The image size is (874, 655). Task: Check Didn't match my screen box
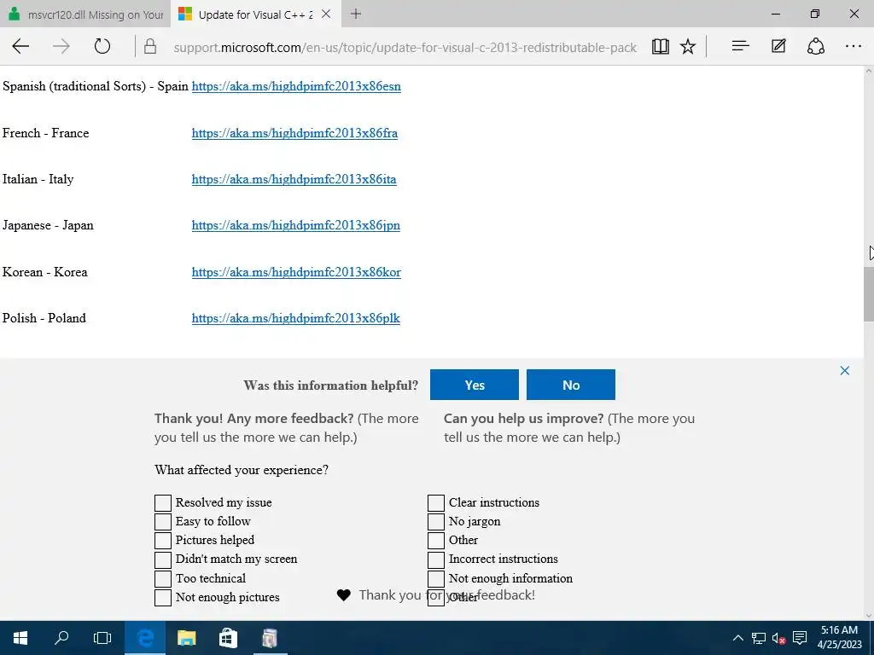[x=163, y=559]
